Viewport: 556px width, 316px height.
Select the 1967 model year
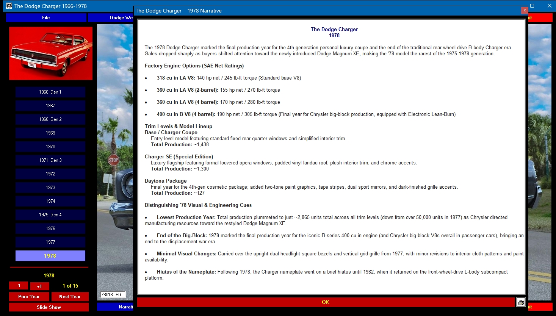pos(50,106)
